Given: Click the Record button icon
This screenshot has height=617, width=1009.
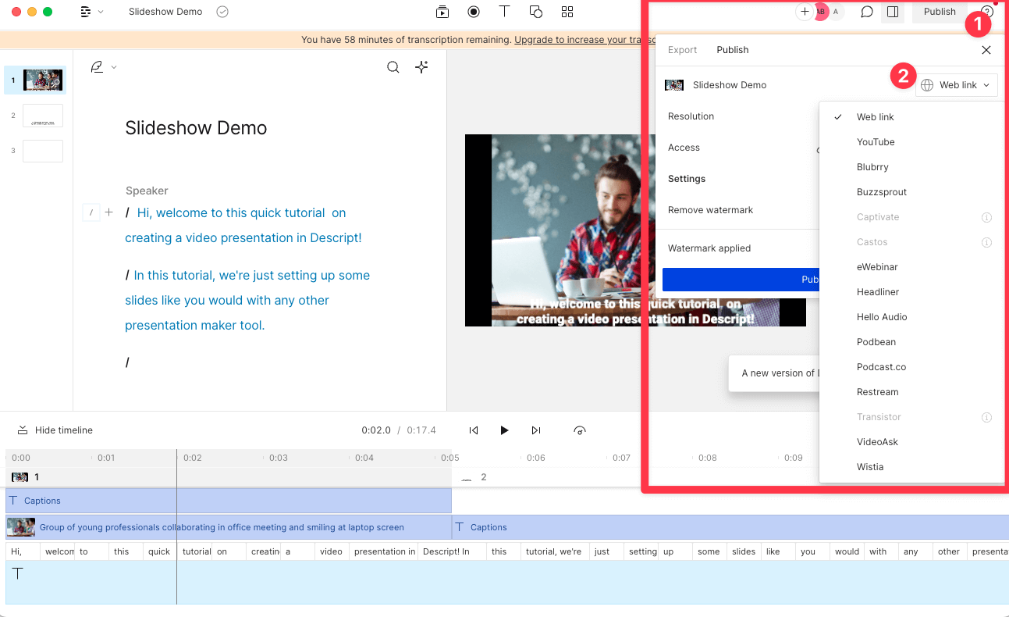Looking at the screenshot, I should pos(474,12).
